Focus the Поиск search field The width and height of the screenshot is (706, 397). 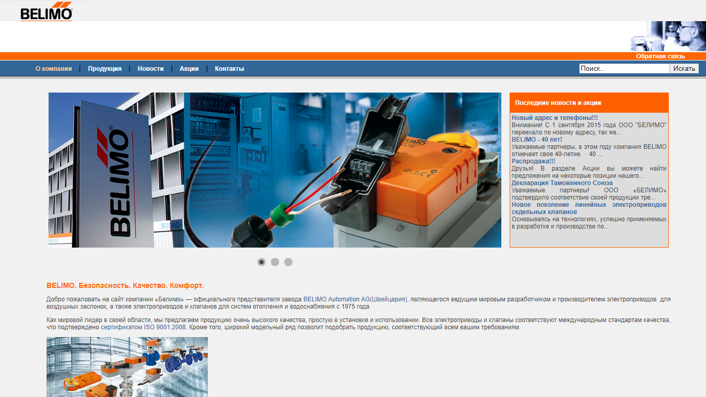pos(624,68)
